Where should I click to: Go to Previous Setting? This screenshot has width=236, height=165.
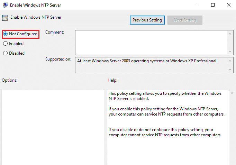[x=147, y=20]
